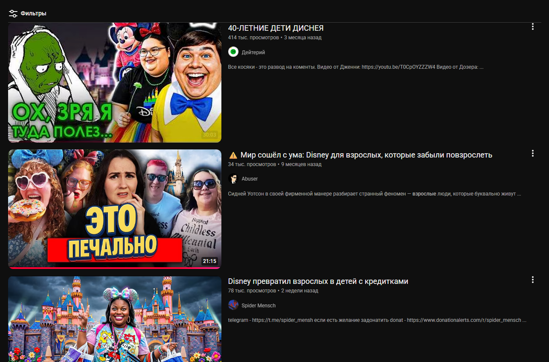Image resolution: width=549 pixels, height=362 pixels.
Task: Click the Abuser channel avatar
Action: [x=233, y=179]
